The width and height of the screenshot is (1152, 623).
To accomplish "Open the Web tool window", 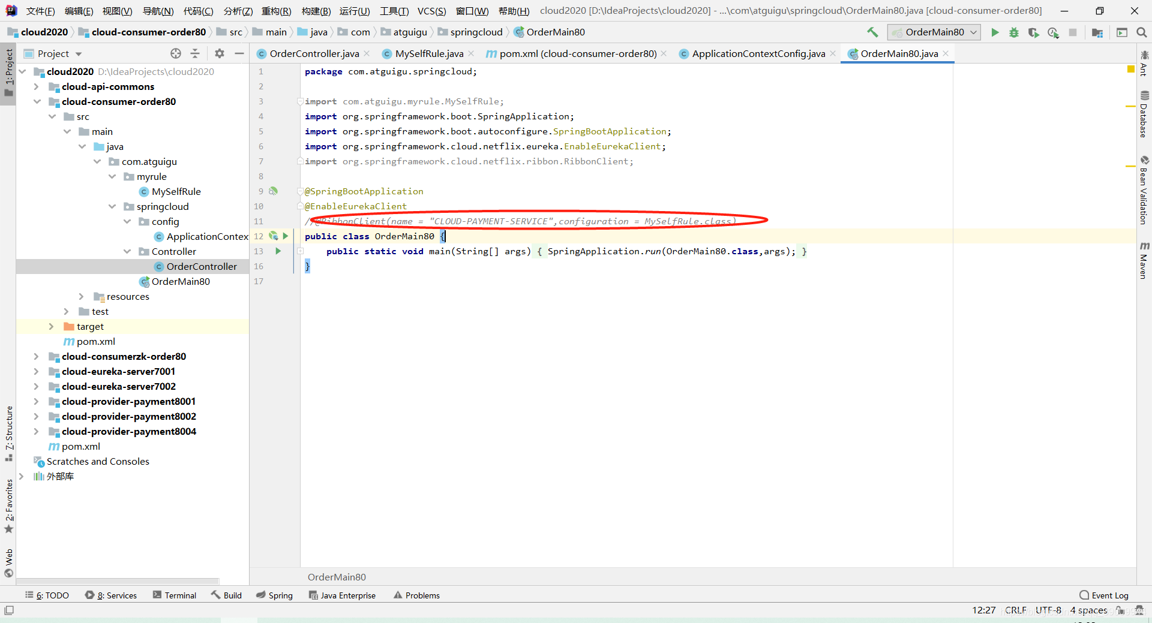I will pyautogui.click(x=9, y=563).
